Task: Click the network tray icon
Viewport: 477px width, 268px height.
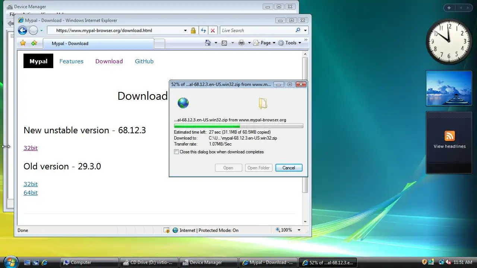Action: tap(441, 262)
